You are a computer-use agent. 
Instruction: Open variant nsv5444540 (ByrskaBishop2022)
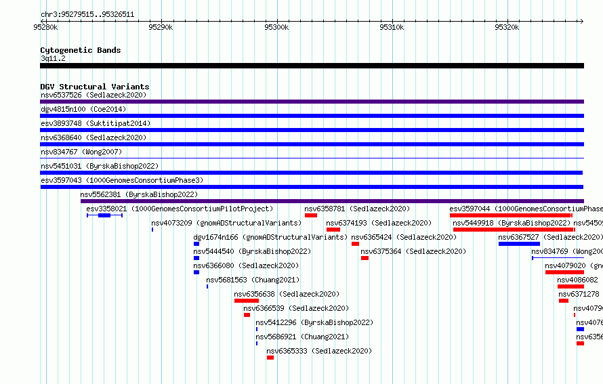[x=252, y=251]
